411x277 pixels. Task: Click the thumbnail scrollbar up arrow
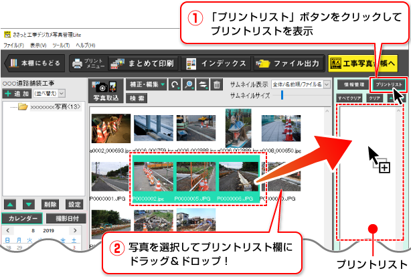pyautogui.click(x=327, y=111)
